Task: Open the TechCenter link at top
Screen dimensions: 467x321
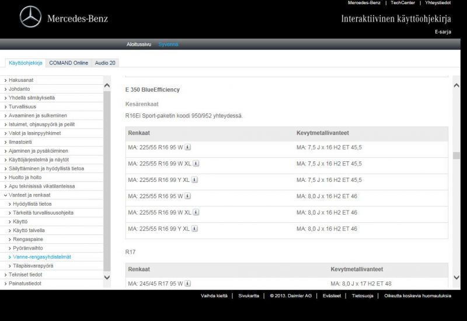Action: click(403, 3)
